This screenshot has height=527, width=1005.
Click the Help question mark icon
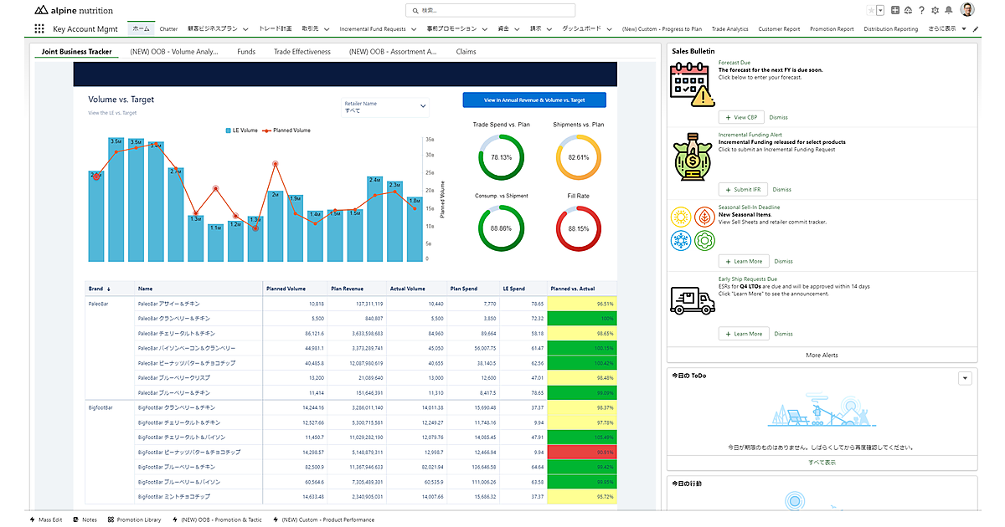pos(921,10)
